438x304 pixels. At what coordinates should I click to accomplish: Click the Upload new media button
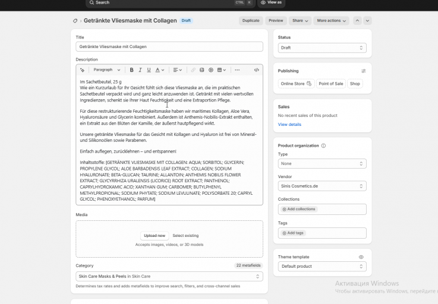(155, 236)
